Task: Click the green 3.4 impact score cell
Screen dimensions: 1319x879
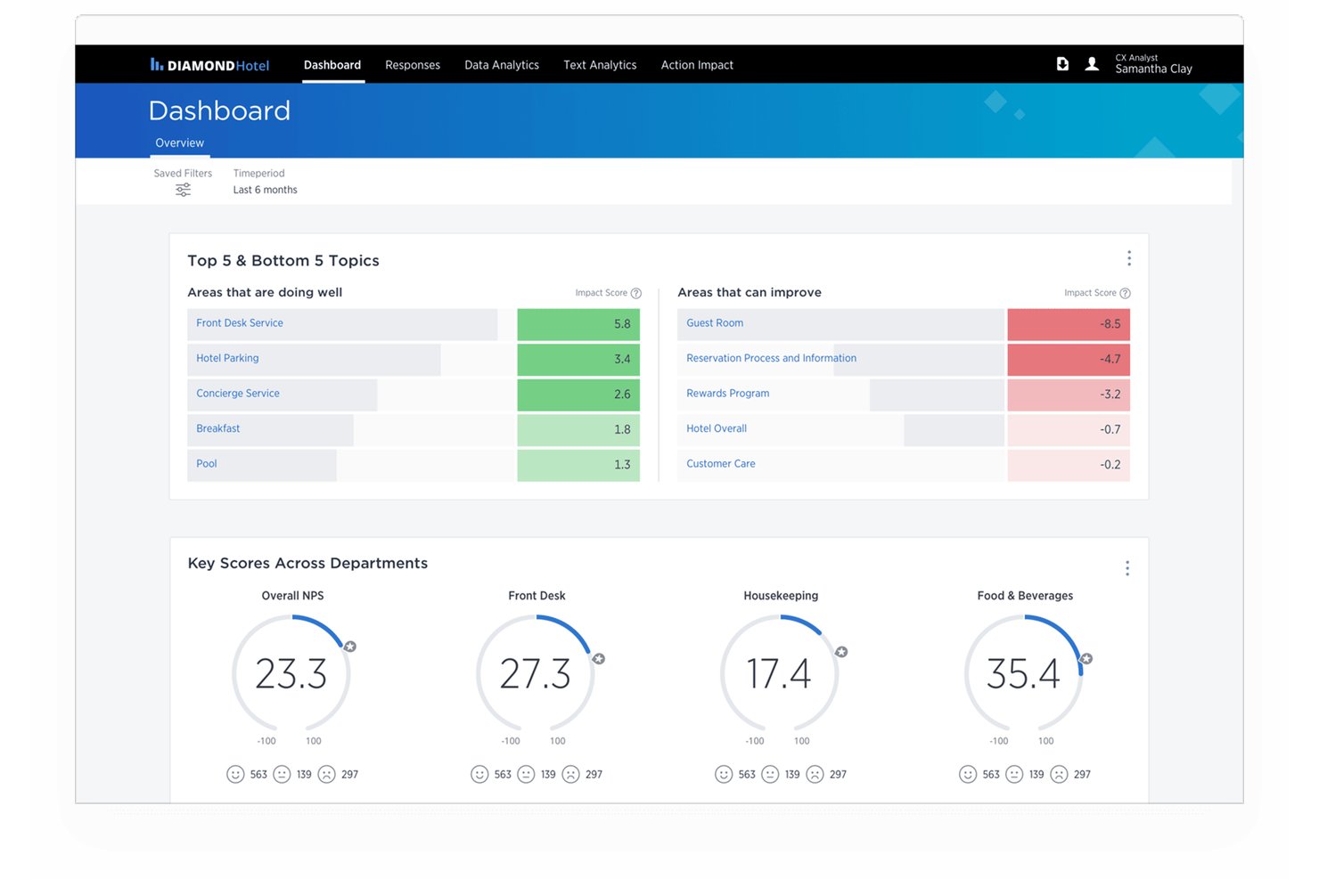Action: tap(578, 359)
